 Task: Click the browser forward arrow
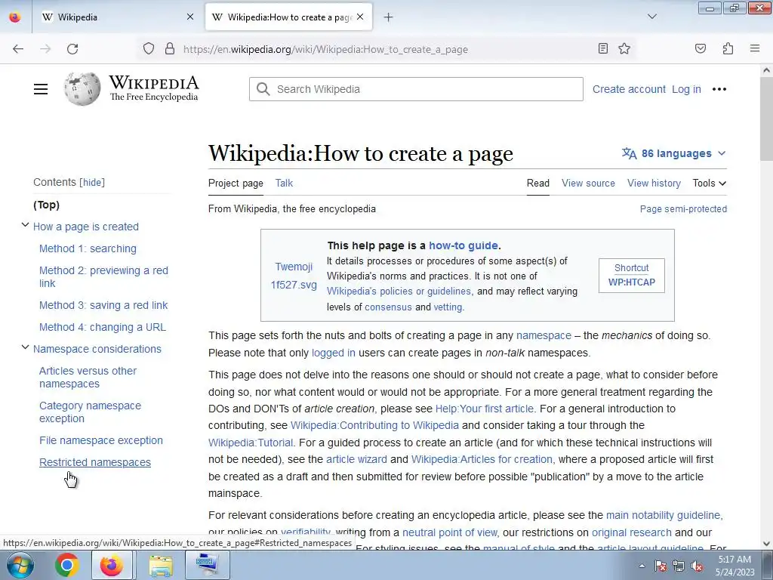pyautogui.click(x=45, y=49)
